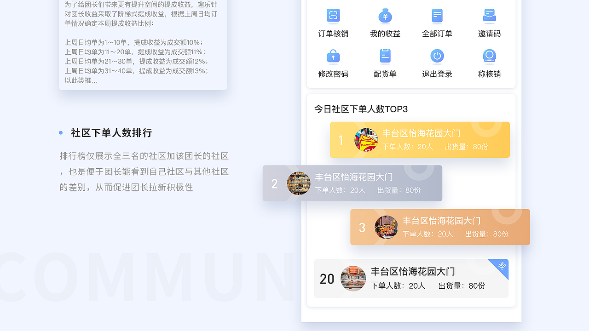This screenshot has height=331, width=589.
Task: Click the text 上周日均单为11～20单，提成收益为成交额11%
Action: point(135,52)
